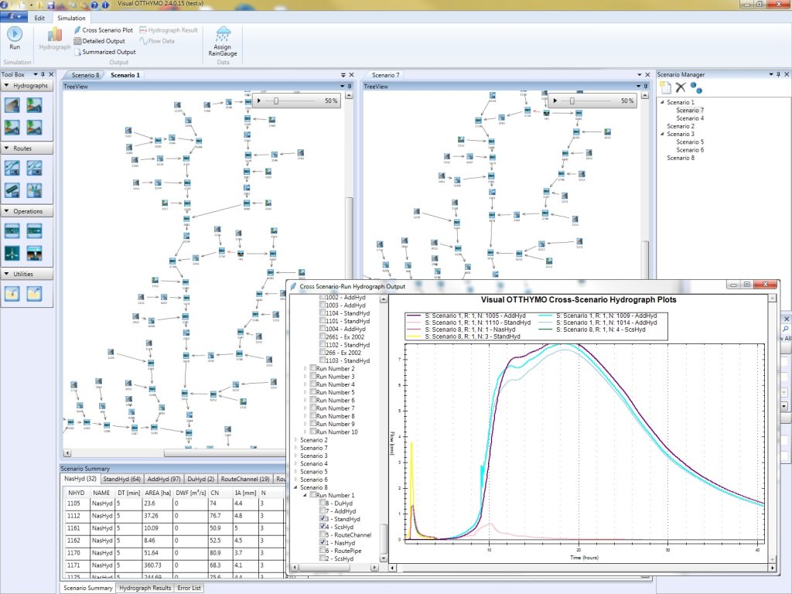Open the Error List bottom tab
This screenshot has width=792, height=594.
point(189,588)
